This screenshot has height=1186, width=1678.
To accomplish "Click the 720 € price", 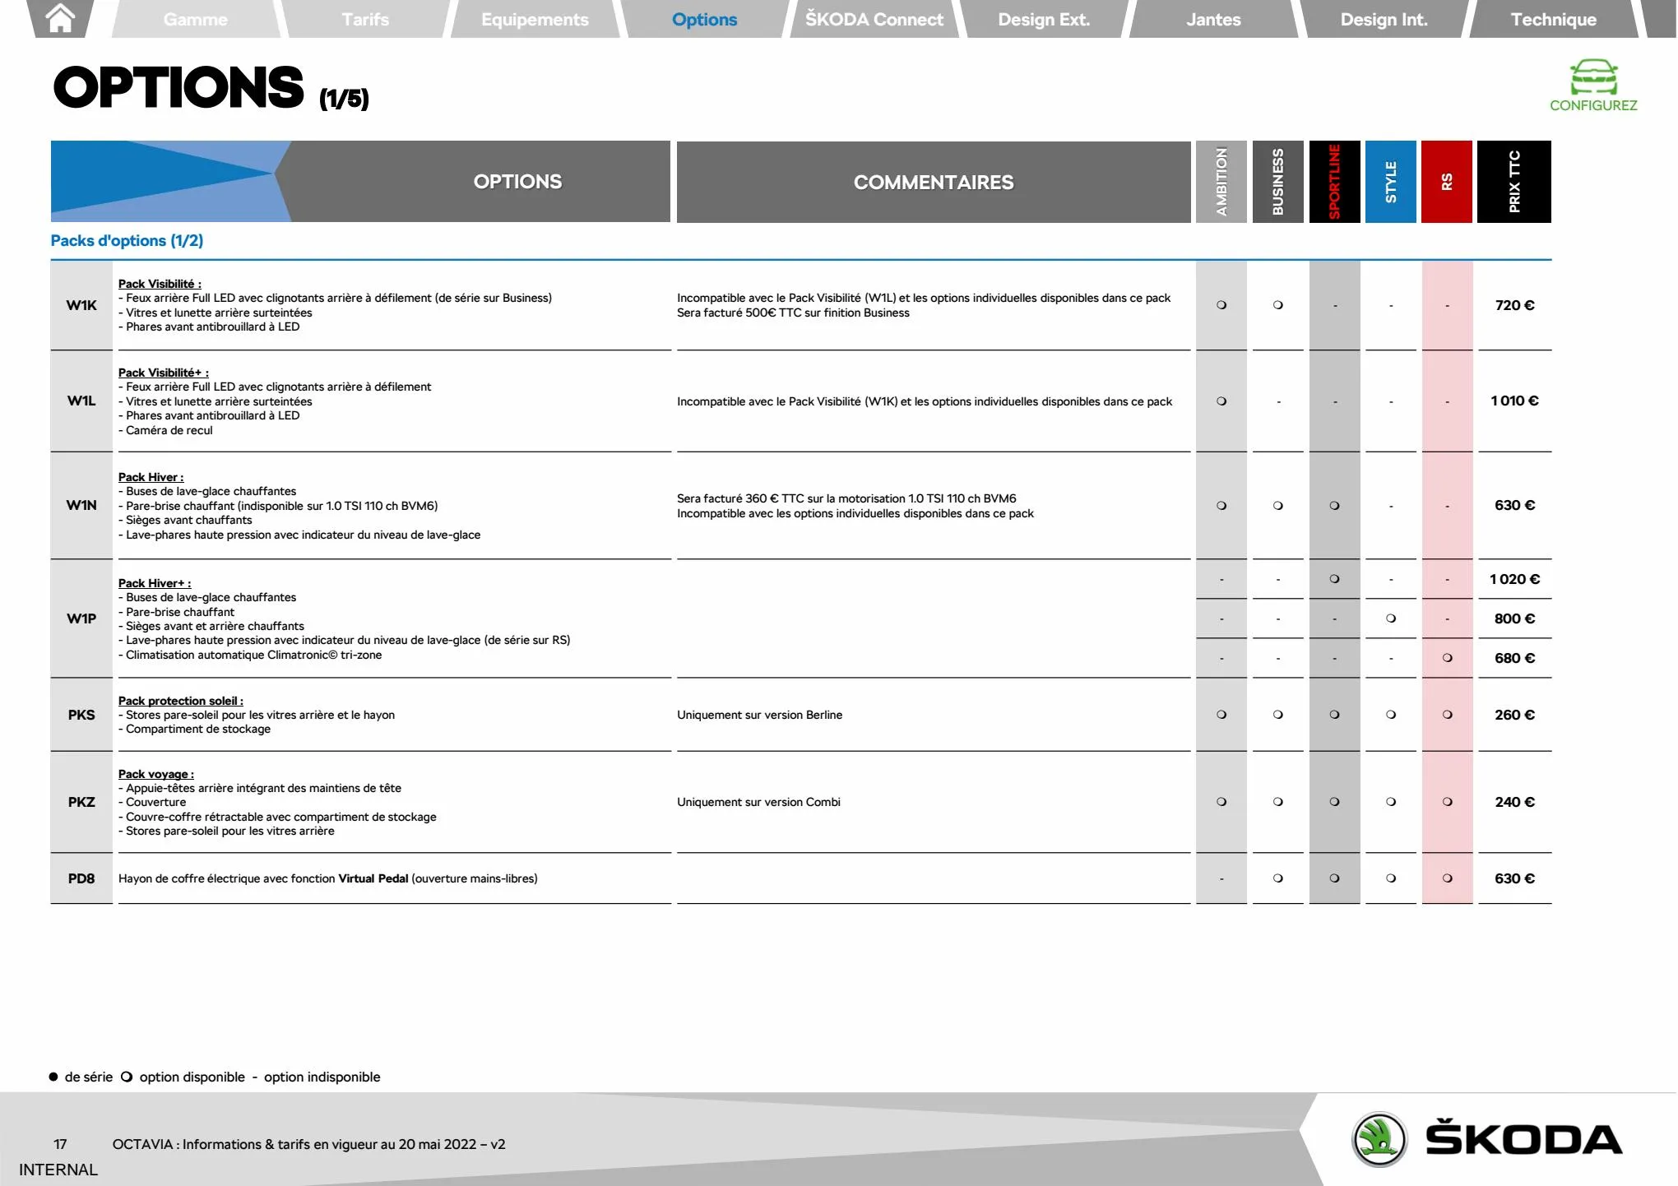I will click(1514, 305).
